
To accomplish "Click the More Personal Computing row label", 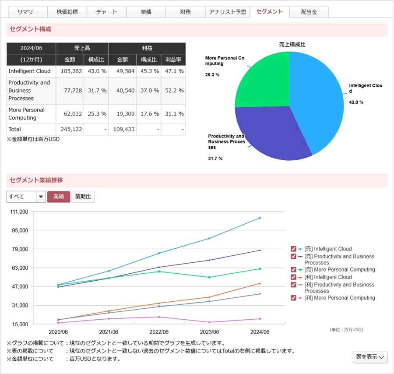I will tap(26, 114).
